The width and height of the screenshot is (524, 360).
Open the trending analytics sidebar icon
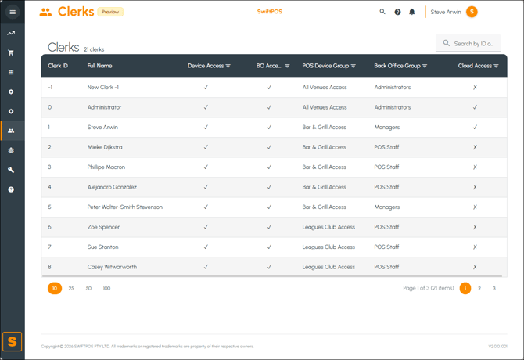point(11,33)
